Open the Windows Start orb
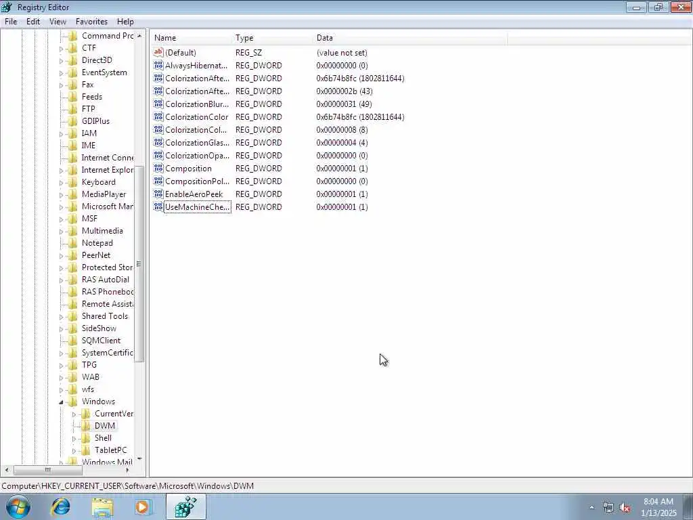Viewport: 693px width, 520px height. point(18,506)
